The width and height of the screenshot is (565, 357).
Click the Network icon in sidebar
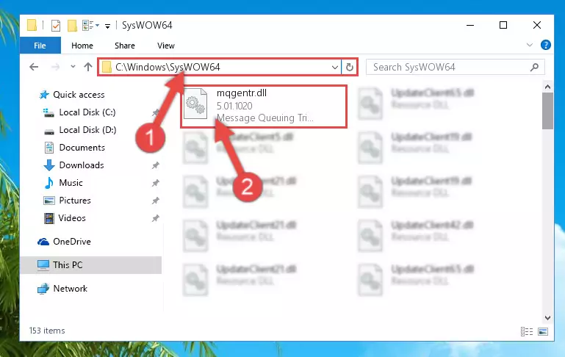(x=43, y=289)
